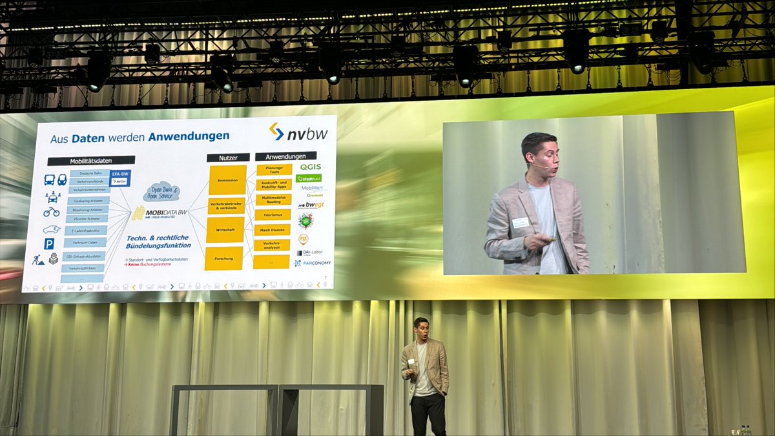This screenshot has height=436, width=775.
Task: Select the MobiWert logo
Action: (x=312, y=188)
